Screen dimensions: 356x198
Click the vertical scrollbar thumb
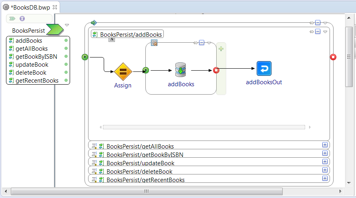349,57
